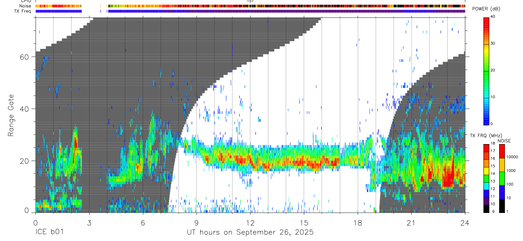
Task: Click the 40 range gate tick label
Action: [x=25, y=109]
